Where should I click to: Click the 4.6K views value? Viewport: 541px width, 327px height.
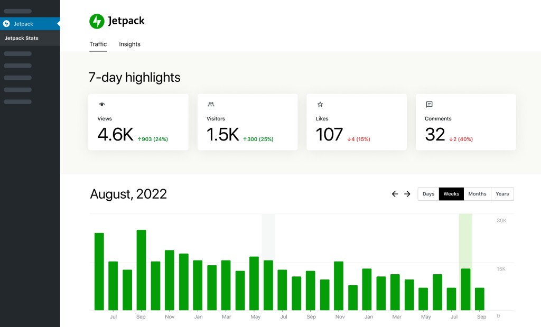[115, 135]
